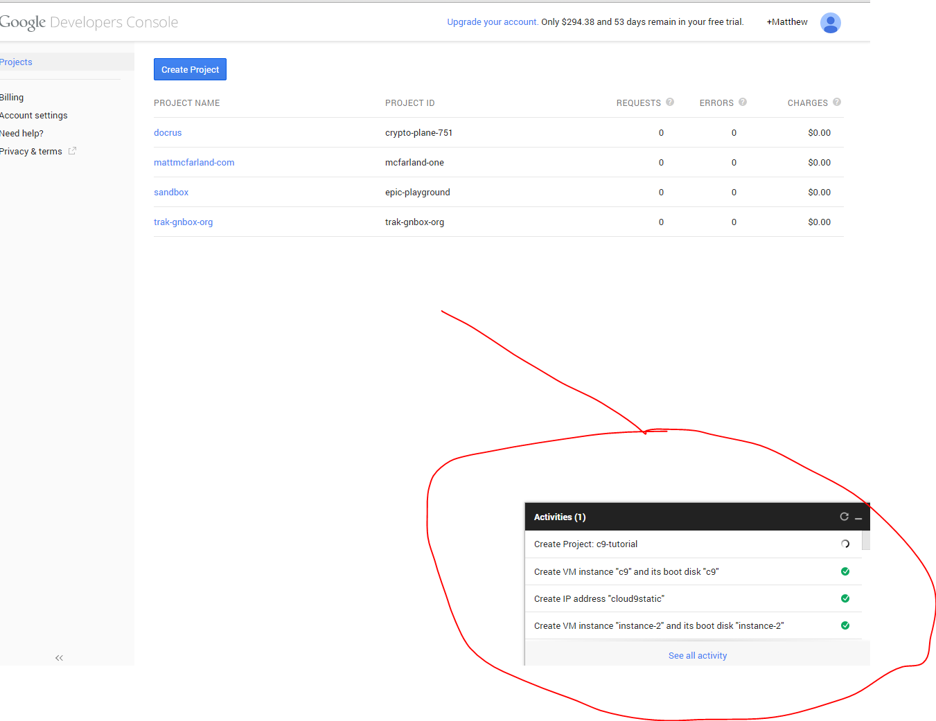Click the CHARGES column header
This screenshot has height=721, width=936.
[807, 103]
